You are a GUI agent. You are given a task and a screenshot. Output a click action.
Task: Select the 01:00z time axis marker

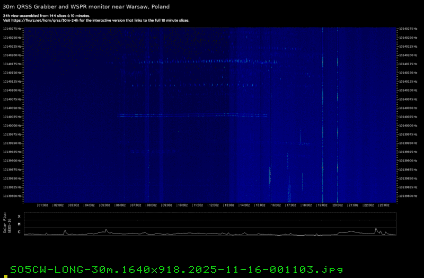pyautogui.click(x=42, y=204)
